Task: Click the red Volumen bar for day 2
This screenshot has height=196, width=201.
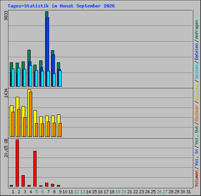Action: pos(17,163)
